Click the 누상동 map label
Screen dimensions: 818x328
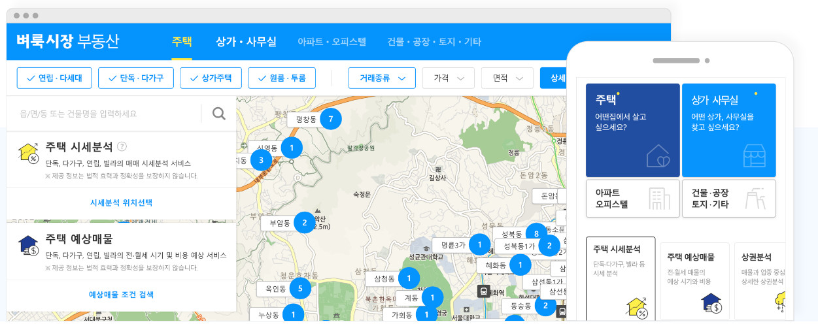269,315
